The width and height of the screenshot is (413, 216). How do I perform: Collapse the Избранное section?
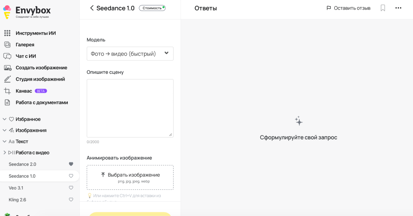(x=4, y=119)
